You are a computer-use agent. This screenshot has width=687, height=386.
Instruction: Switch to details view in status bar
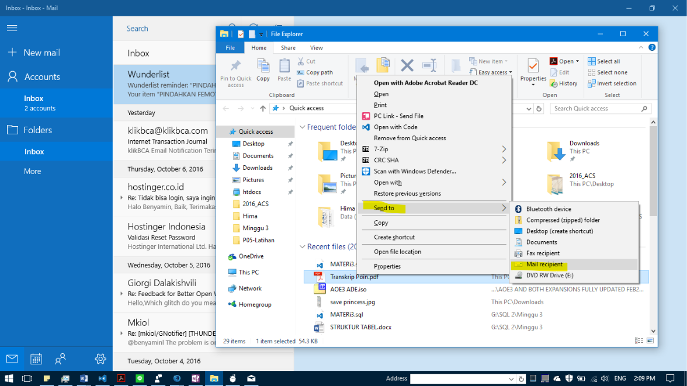[639, 341]
